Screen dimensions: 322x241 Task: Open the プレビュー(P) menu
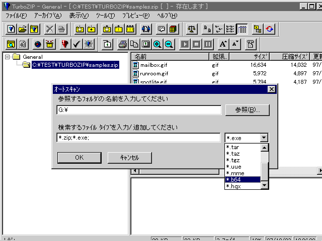tap(136, 16)
